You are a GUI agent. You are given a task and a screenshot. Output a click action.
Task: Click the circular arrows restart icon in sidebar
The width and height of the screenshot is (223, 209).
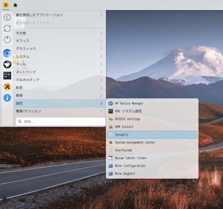pos(7,28)
